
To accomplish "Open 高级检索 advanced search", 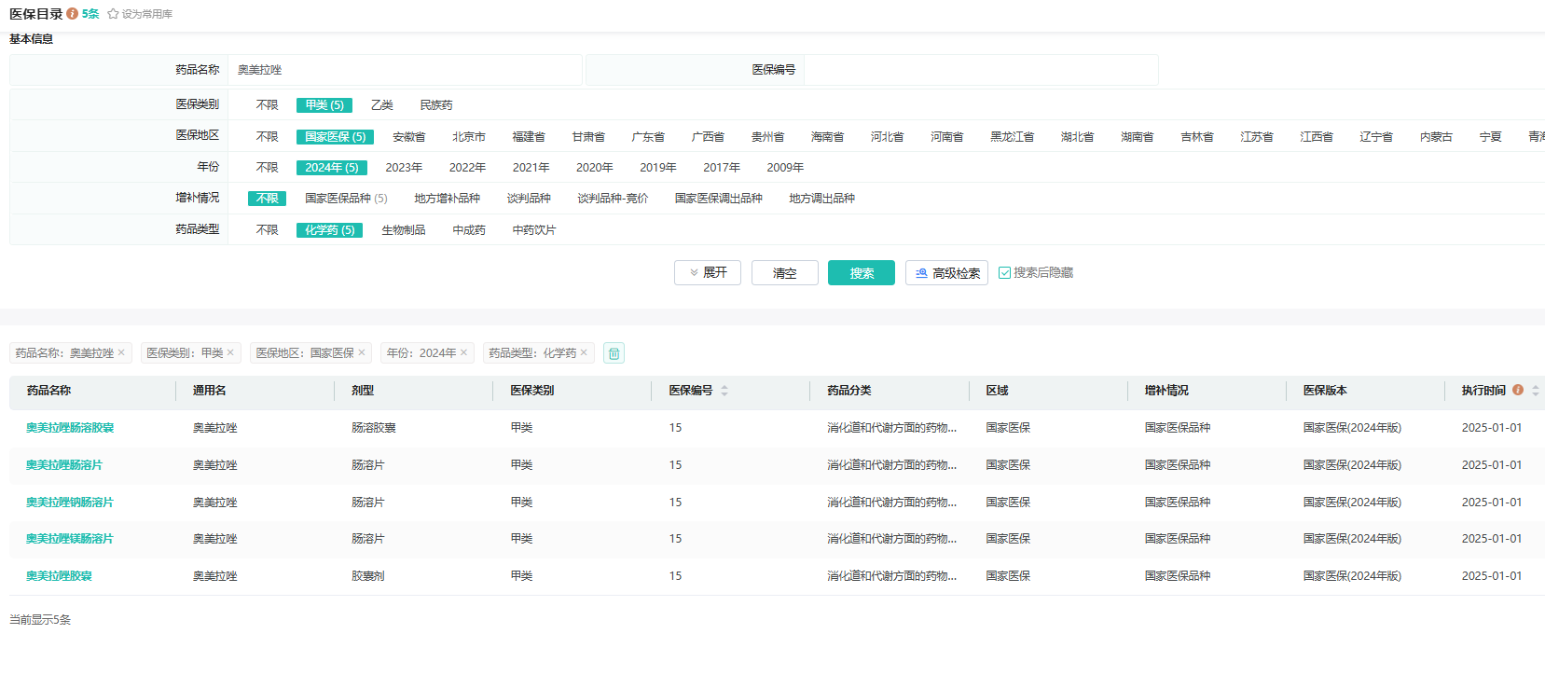I will (946, 273).
